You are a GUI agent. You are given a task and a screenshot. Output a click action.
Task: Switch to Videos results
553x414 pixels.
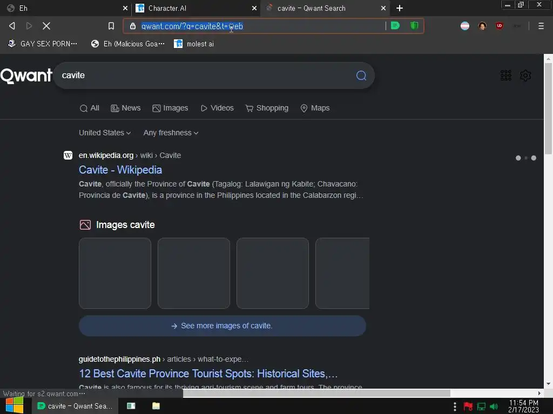tap(217, 108)
